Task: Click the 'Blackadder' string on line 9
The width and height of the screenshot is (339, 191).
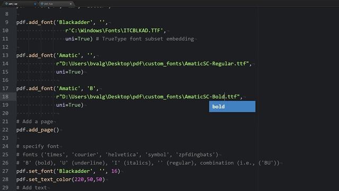Action: [x=74, y=22]
